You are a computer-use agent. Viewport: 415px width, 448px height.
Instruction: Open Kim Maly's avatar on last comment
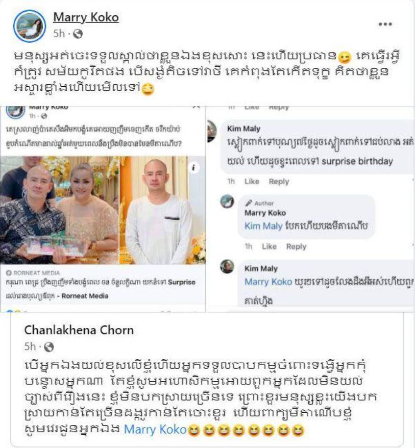227,267
